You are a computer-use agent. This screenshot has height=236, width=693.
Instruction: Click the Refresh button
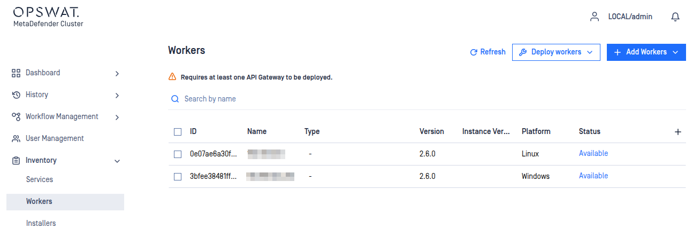pyautogui.click(x=488, y=52)
